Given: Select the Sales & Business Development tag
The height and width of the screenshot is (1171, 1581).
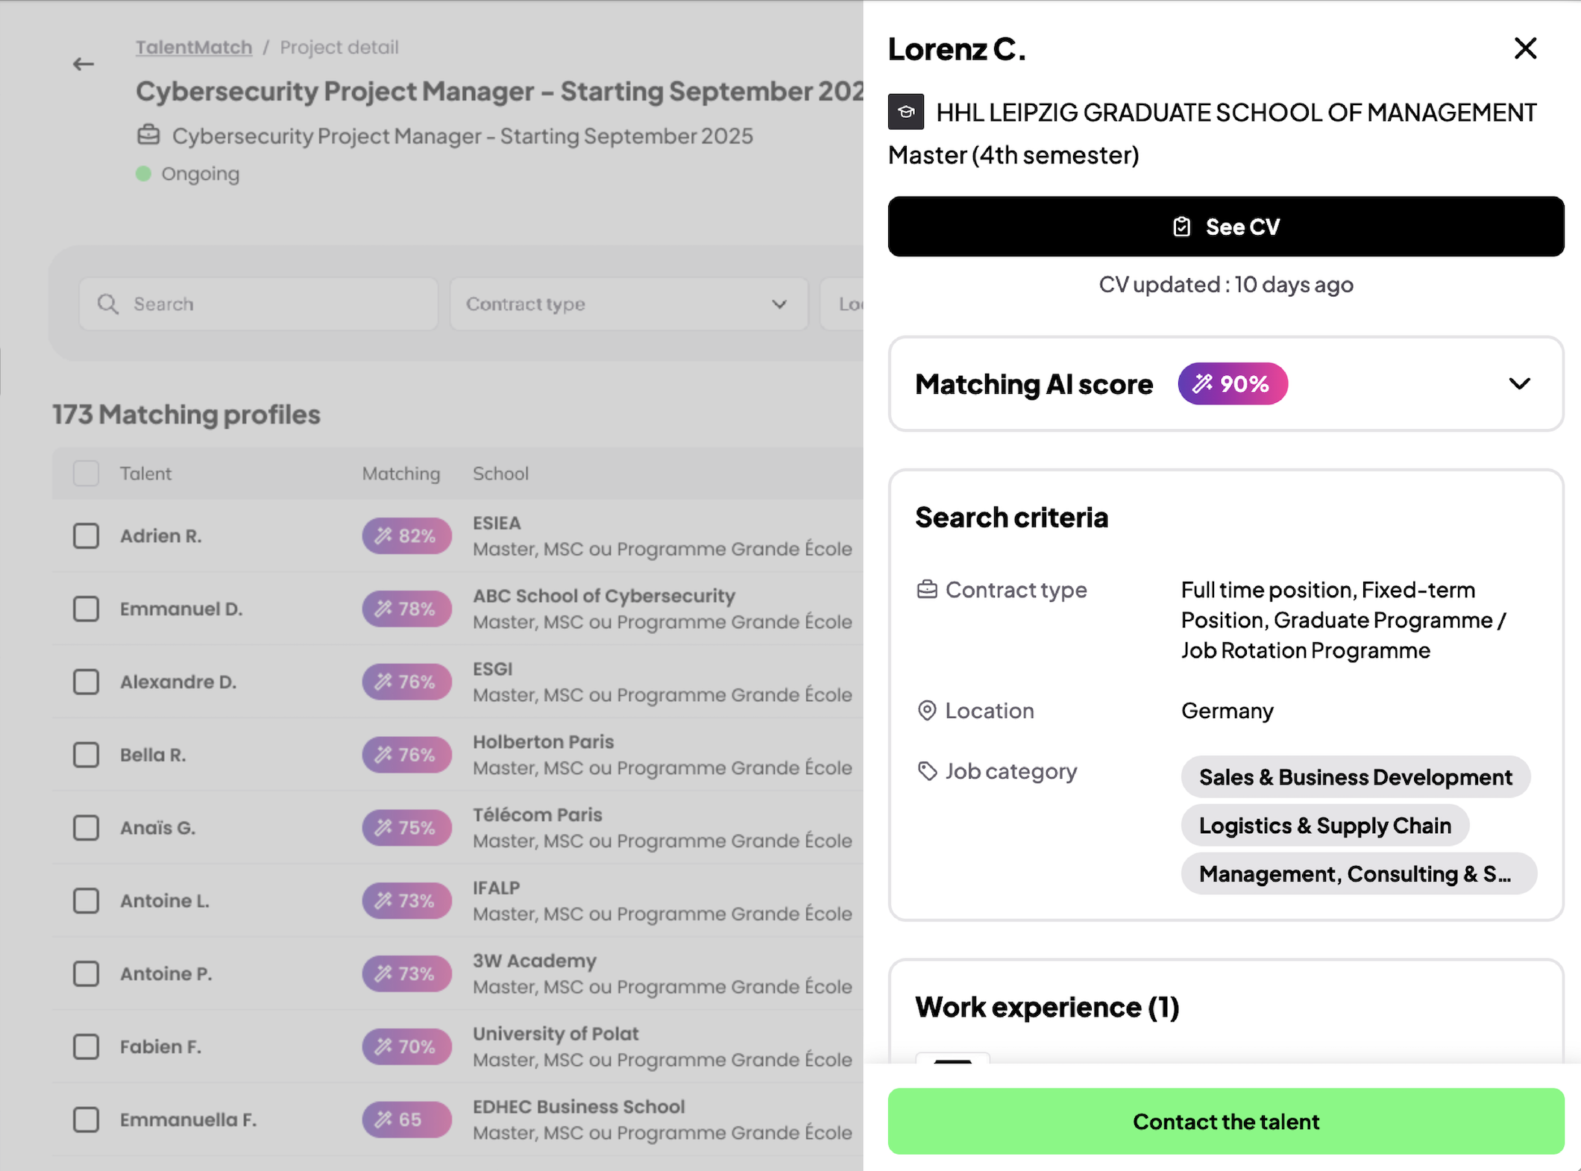Looking at the screenshot, I should tap(1354, 777).
